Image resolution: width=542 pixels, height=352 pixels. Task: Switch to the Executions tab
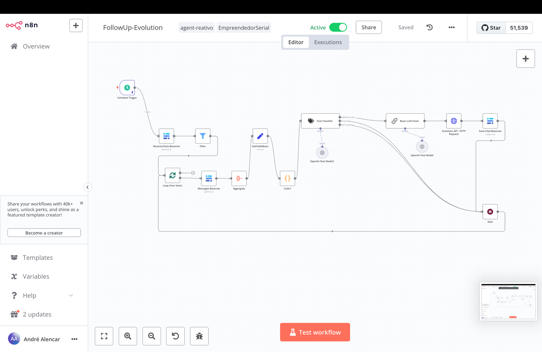pyautogui.click(x=328, y=42)
